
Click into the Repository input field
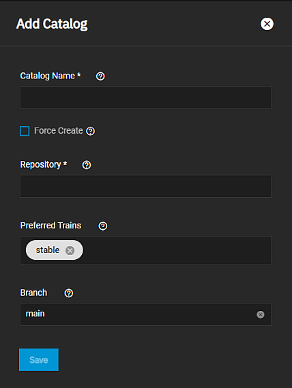point(145,186)
